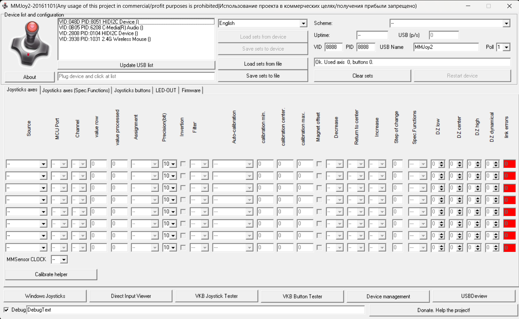Open the Firmware tab
519x319 pixels.
click(x=191, y=90)
